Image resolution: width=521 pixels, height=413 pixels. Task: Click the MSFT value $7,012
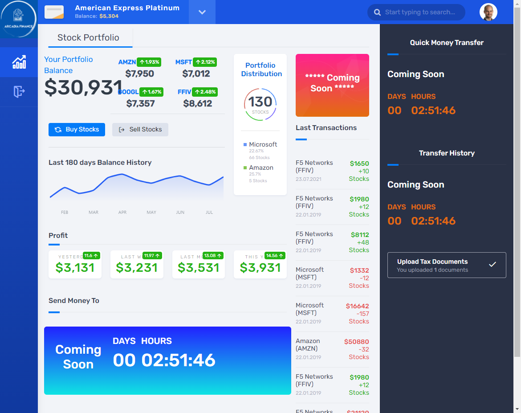pyautogui.click(x=196, y=74)
